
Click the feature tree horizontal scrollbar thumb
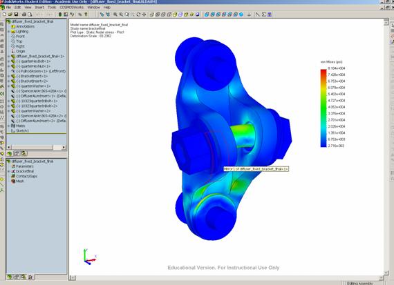click(32, 147)
